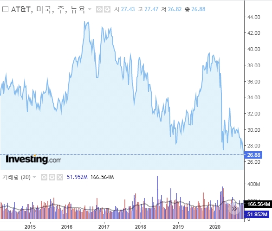Screen dimensions: 272x231
Task: Click the 38.00 price axis label
Action: (x=254, y=65)
